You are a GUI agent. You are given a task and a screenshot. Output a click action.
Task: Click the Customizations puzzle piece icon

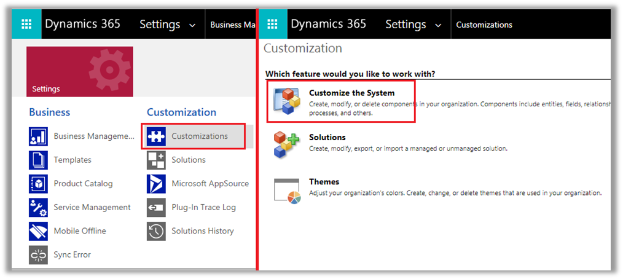[x=156, y=136]
